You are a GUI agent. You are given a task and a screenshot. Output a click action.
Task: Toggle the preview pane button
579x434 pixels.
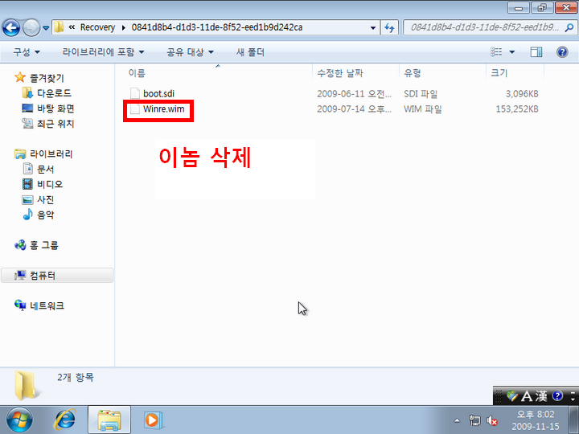click(x=536, y=52)
